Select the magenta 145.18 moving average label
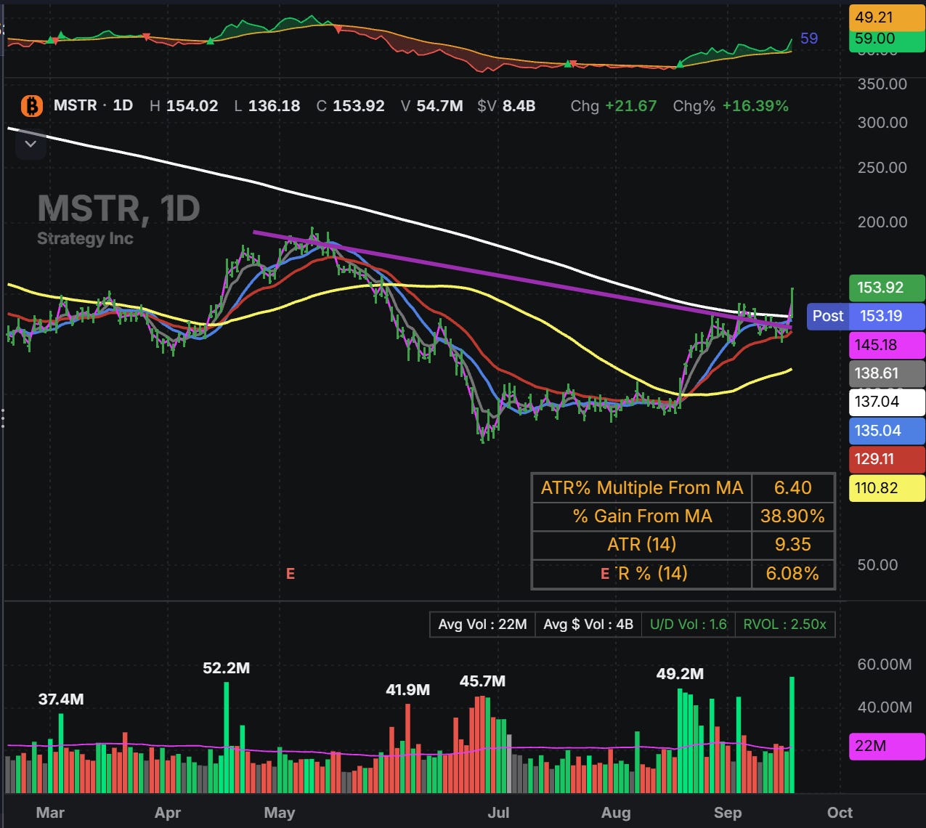The height and width of the screenshot is (828, 926). click(x=887, y=345)
